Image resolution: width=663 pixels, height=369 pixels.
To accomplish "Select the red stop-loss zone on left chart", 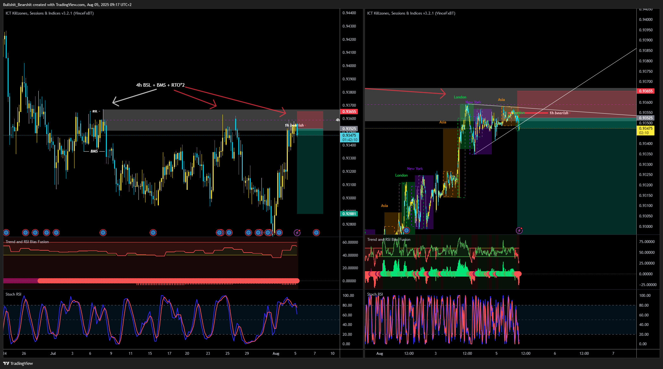I will coord(310,120).
